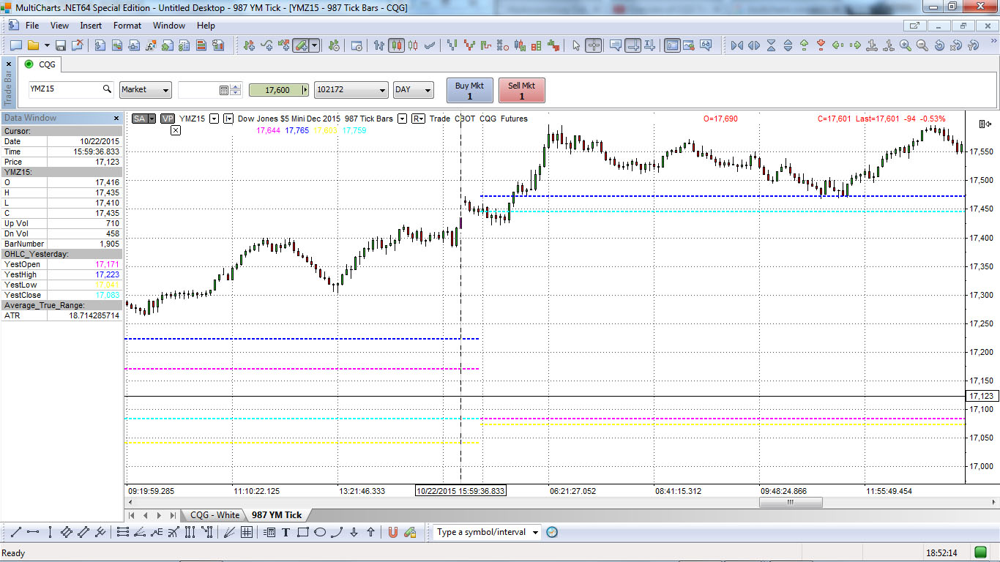Close the Data Window panel
The image size is (1000, 562).
116,118
